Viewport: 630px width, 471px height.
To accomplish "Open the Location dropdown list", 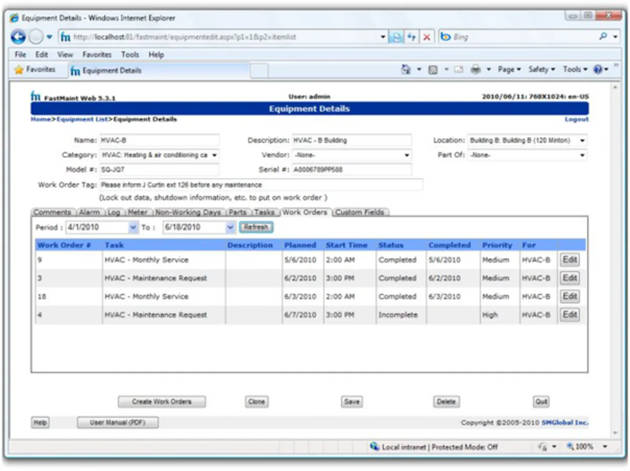I will 582,141.
